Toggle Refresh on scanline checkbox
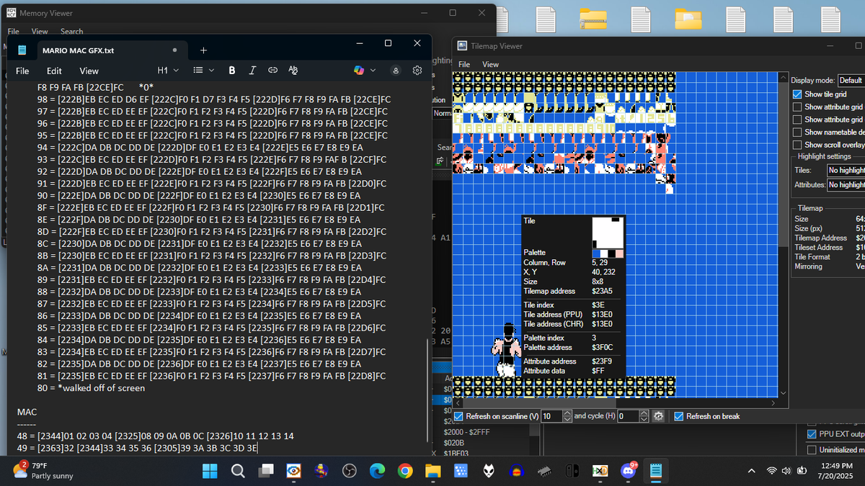The width and height of the screenshot is (865, 486). coord(458,416)
